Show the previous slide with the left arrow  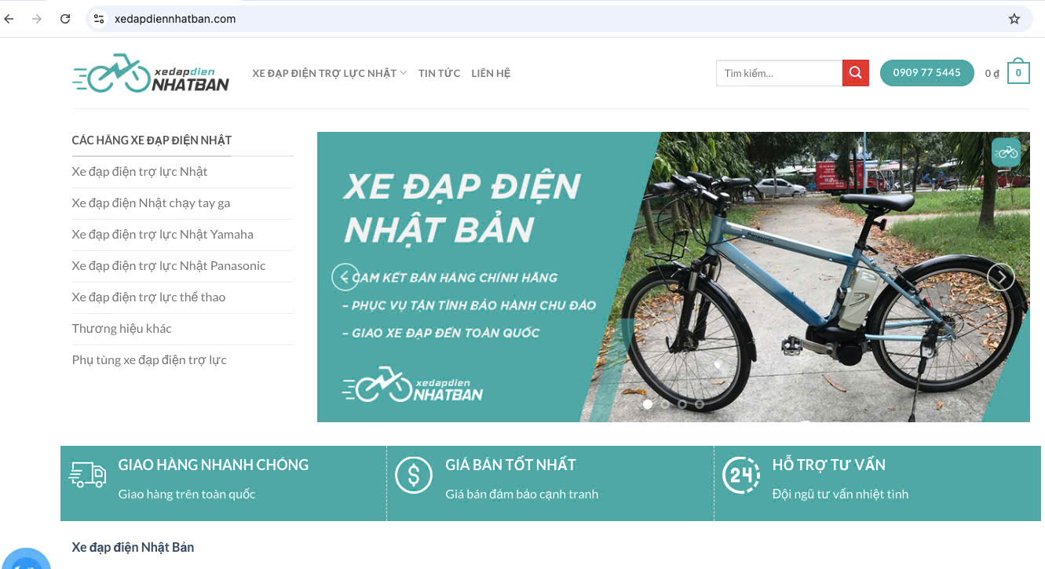345,277
